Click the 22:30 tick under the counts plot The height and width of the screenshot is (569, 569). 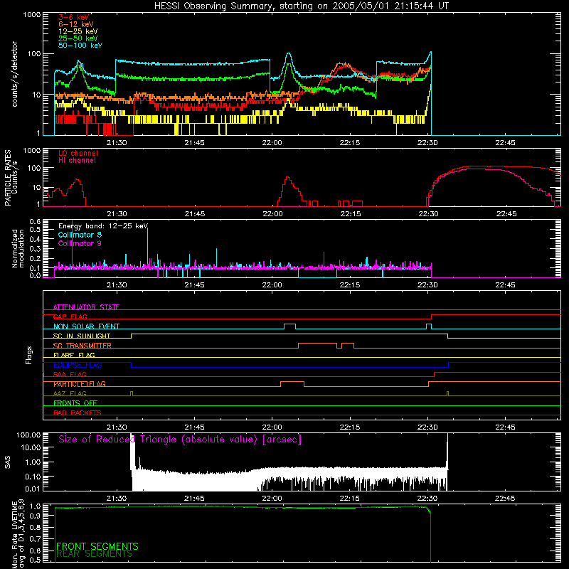tap(427, 143)
